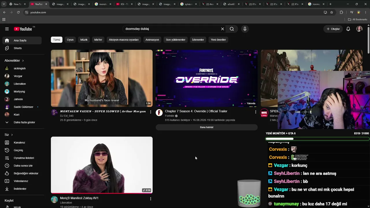Select the Müzik filter chip
The image size is (370, 208).
point(84,40)
